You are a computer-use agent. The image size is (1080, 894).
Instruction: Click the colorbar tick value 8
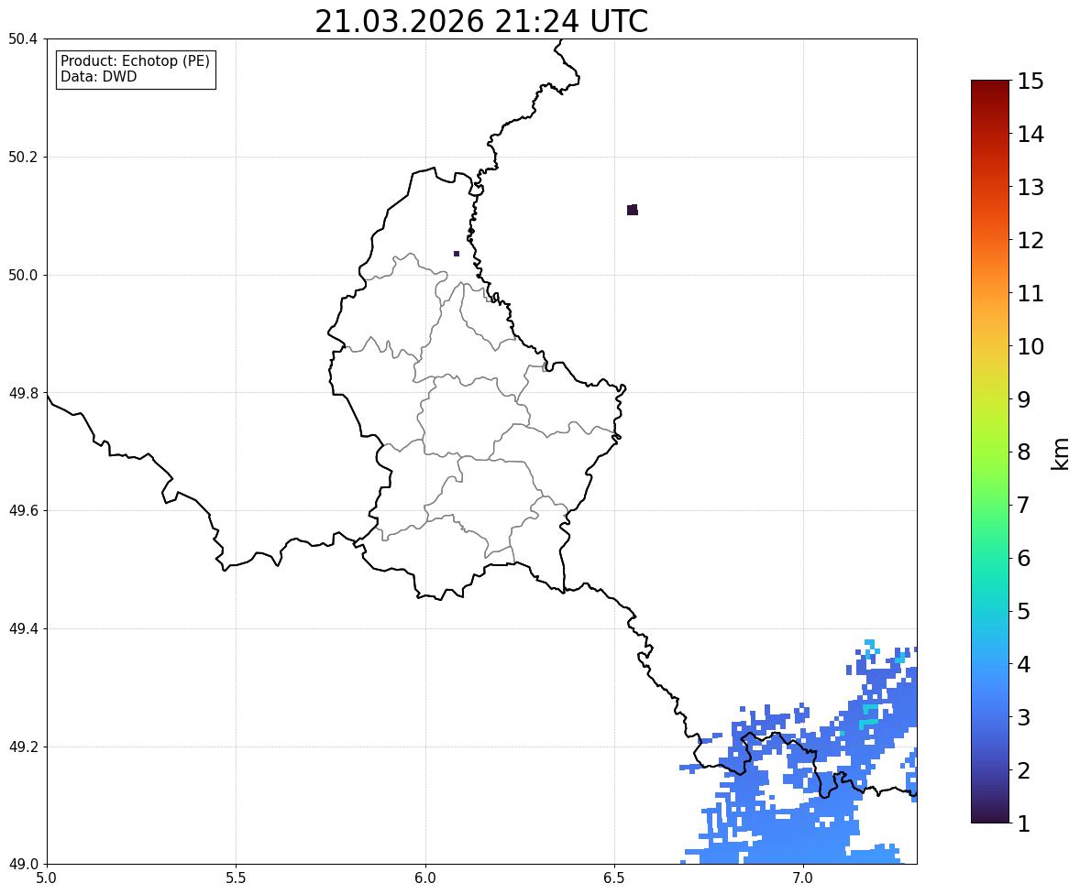[x=1024, y=452]
